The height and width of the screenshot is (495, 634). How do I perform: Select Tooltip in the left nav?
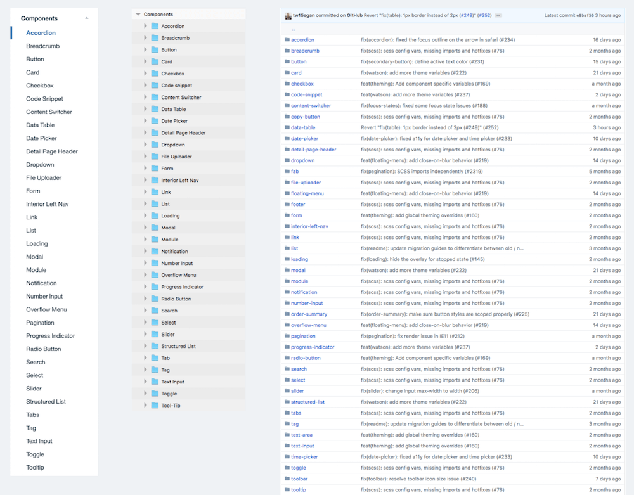[x=35, y=468]
